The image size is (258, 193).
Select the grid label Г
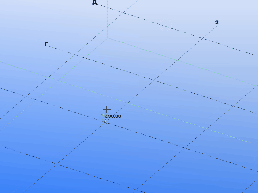46,44
